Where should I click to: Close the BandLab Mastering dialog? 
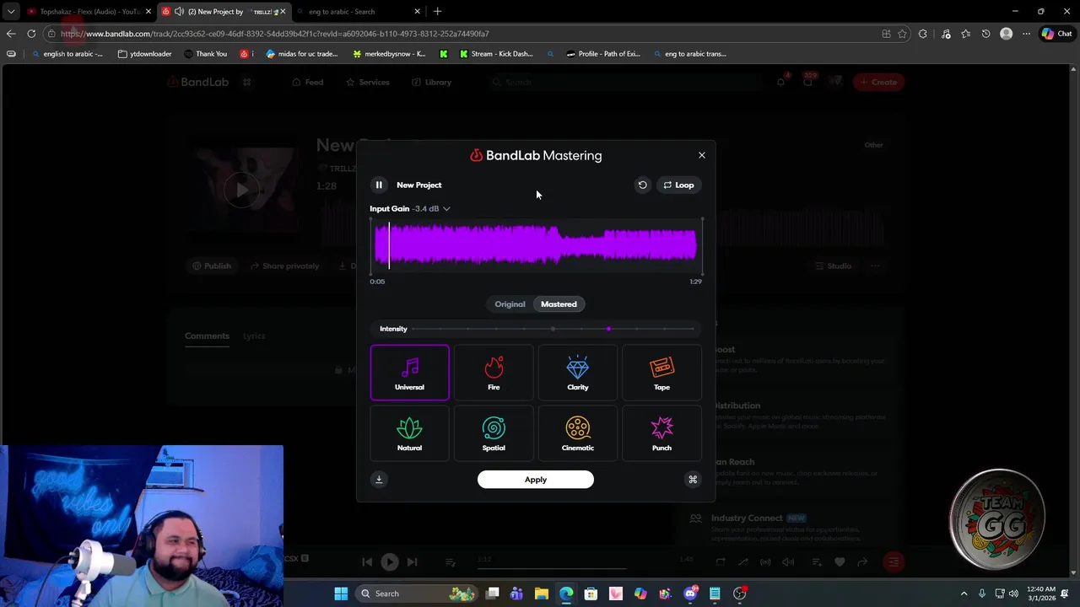pos(701,155)
